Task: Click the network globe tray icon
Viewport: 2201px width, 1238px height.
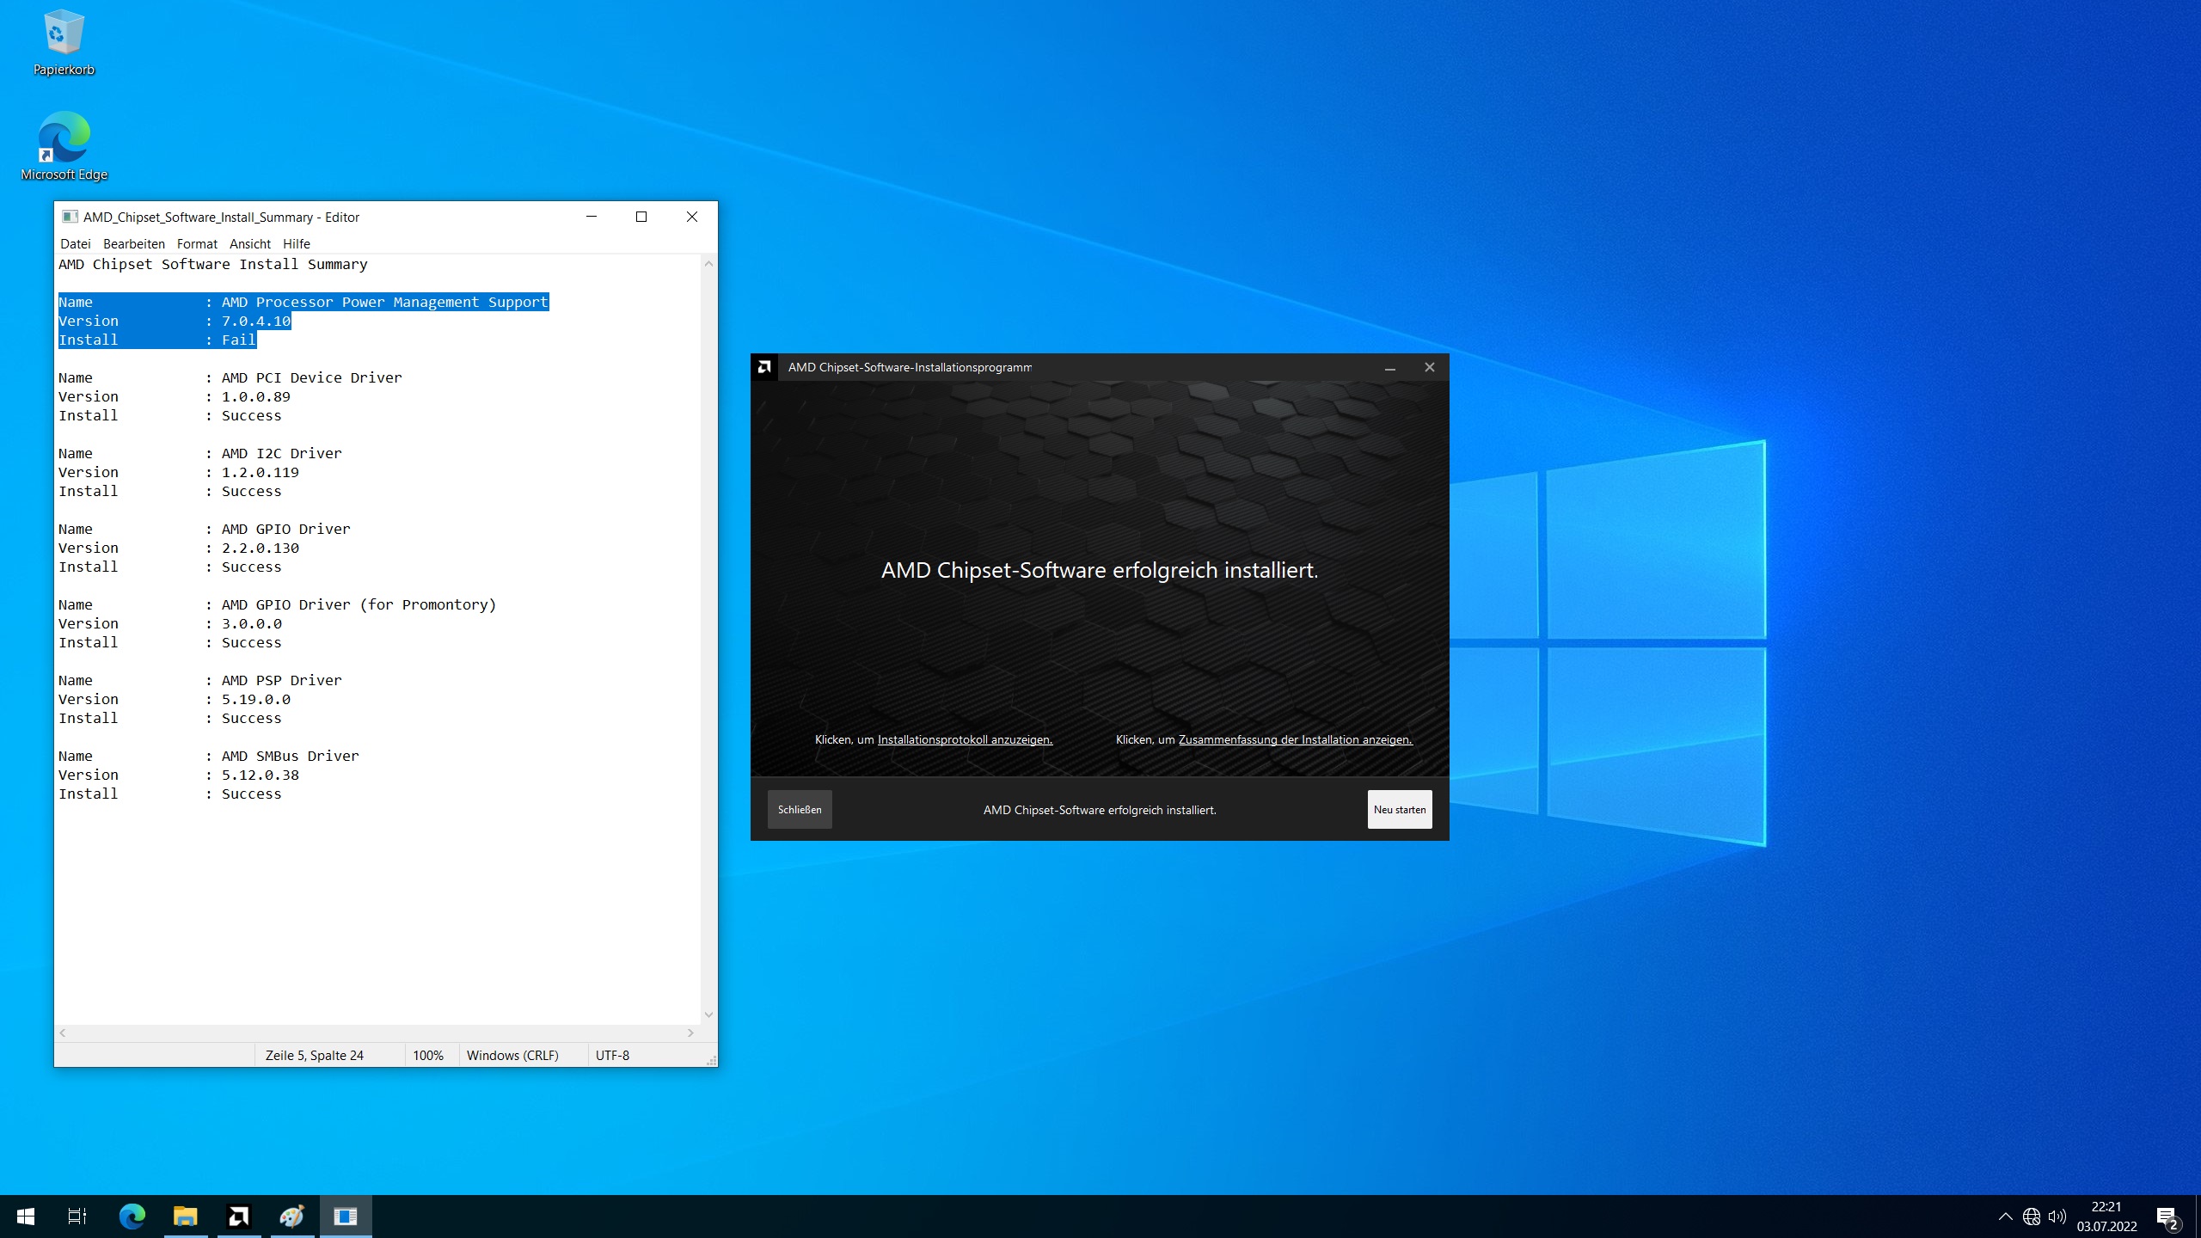Action: click(x=2031, y=1216)
